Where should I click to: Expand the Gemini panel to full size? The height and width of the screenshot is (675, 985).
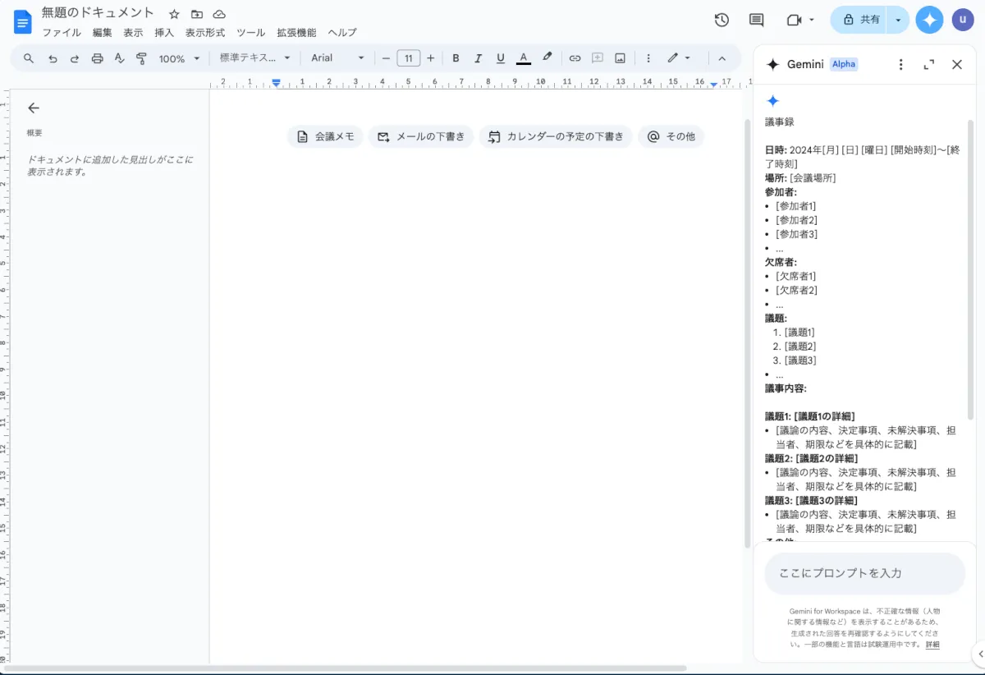(929, 65)
